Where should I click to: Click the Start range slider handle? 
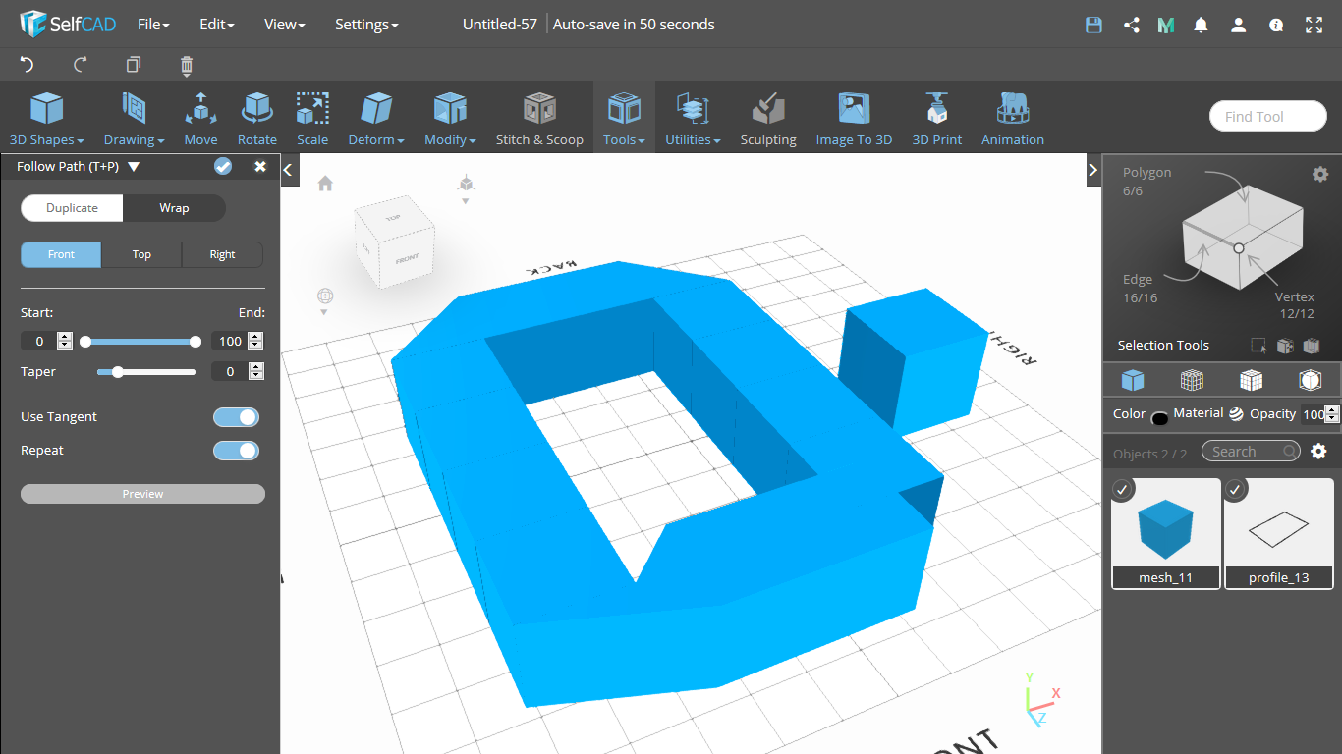coord(85,342)
